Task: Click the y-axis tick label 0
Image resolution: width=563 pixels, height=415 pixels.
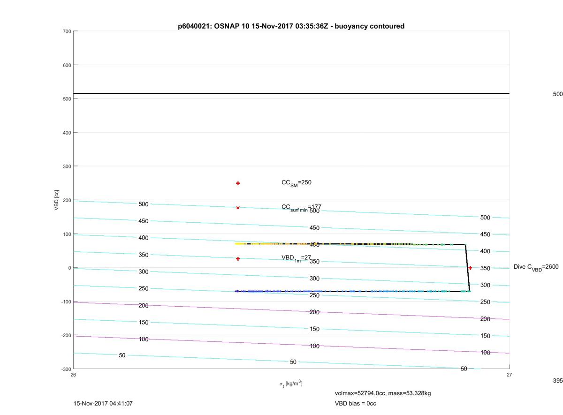Action: click(x=69, y=268)
